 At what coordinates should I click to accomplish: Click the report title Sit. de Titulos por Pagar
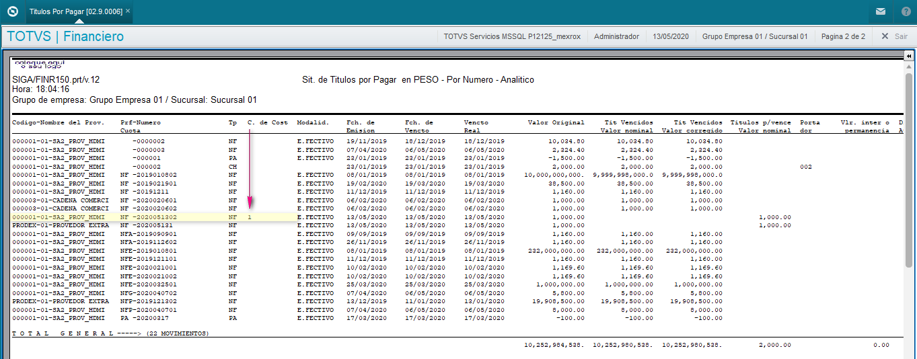418,79
